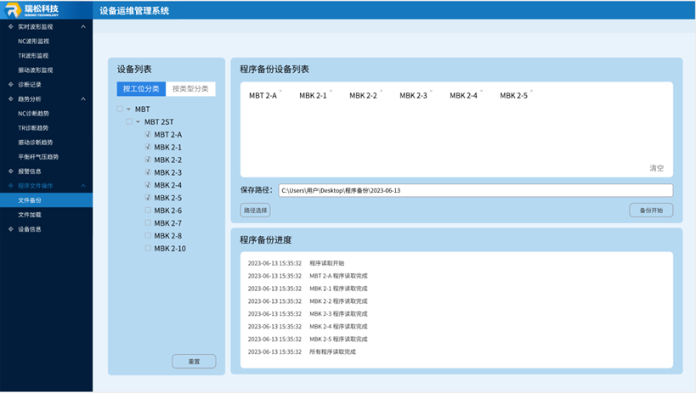Switch to the 按类型分类 tab

pos(190,89)
